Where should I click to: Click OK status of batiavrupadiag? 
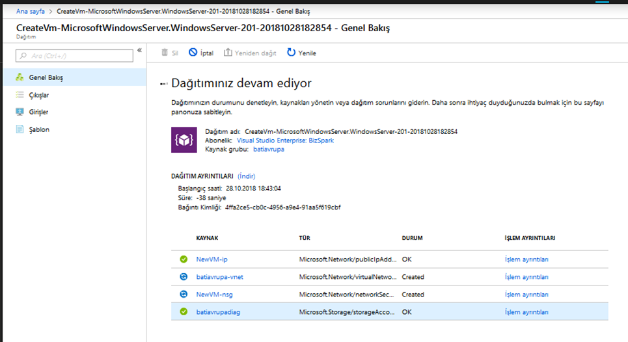pos(407,312)
